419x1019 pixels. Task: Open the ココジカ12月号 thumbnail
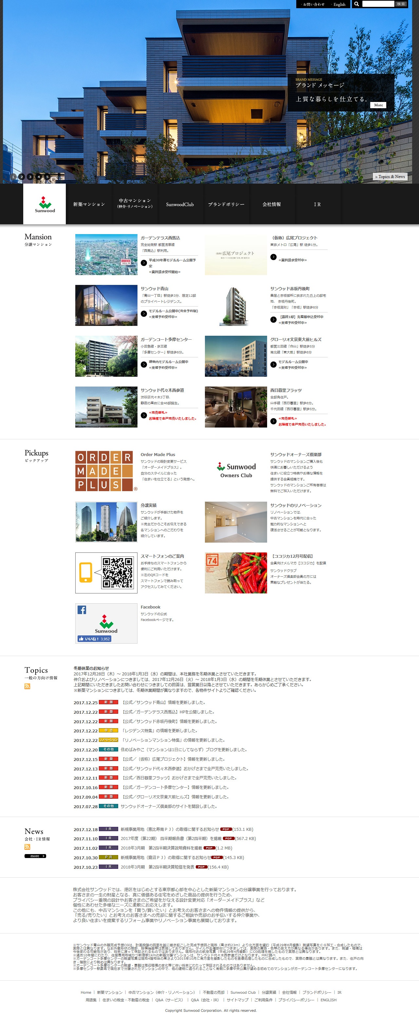pyautogui.click(x=236, y=572)
